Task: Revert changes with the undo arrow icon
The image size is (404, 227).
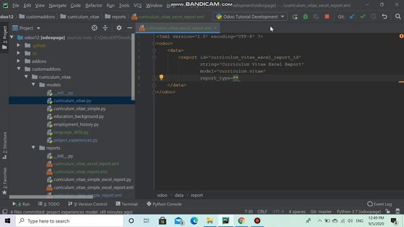Action: (384, 17)
